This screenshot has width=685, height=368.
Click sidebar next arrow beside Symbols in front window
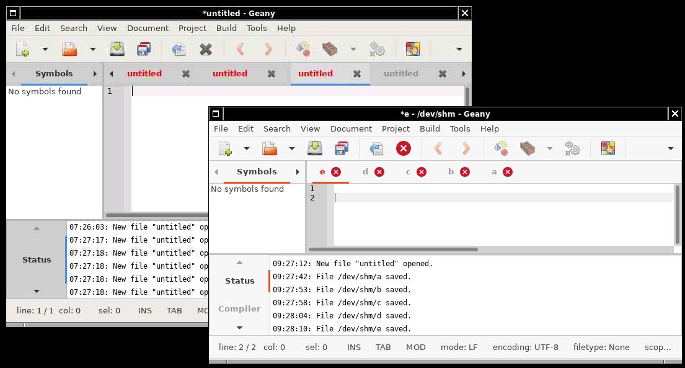pos(298,172)
